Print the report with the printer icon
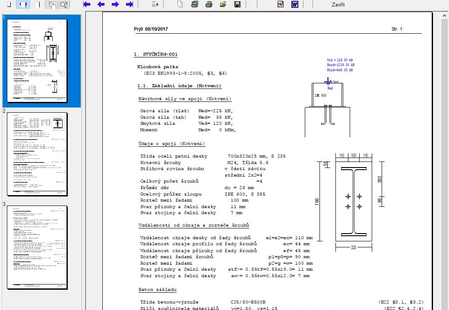The height and width of the screenshot is (310, 449). [209, 4]
